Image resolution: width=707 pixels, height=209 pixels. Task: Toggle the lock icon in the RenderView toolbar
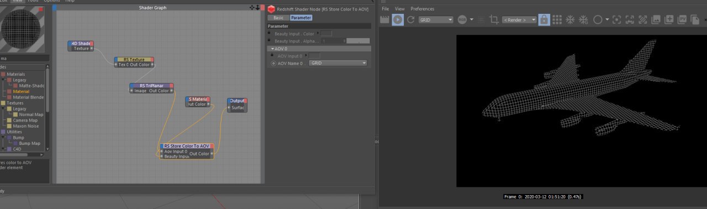pyautogui.click(x=544, y=19)
